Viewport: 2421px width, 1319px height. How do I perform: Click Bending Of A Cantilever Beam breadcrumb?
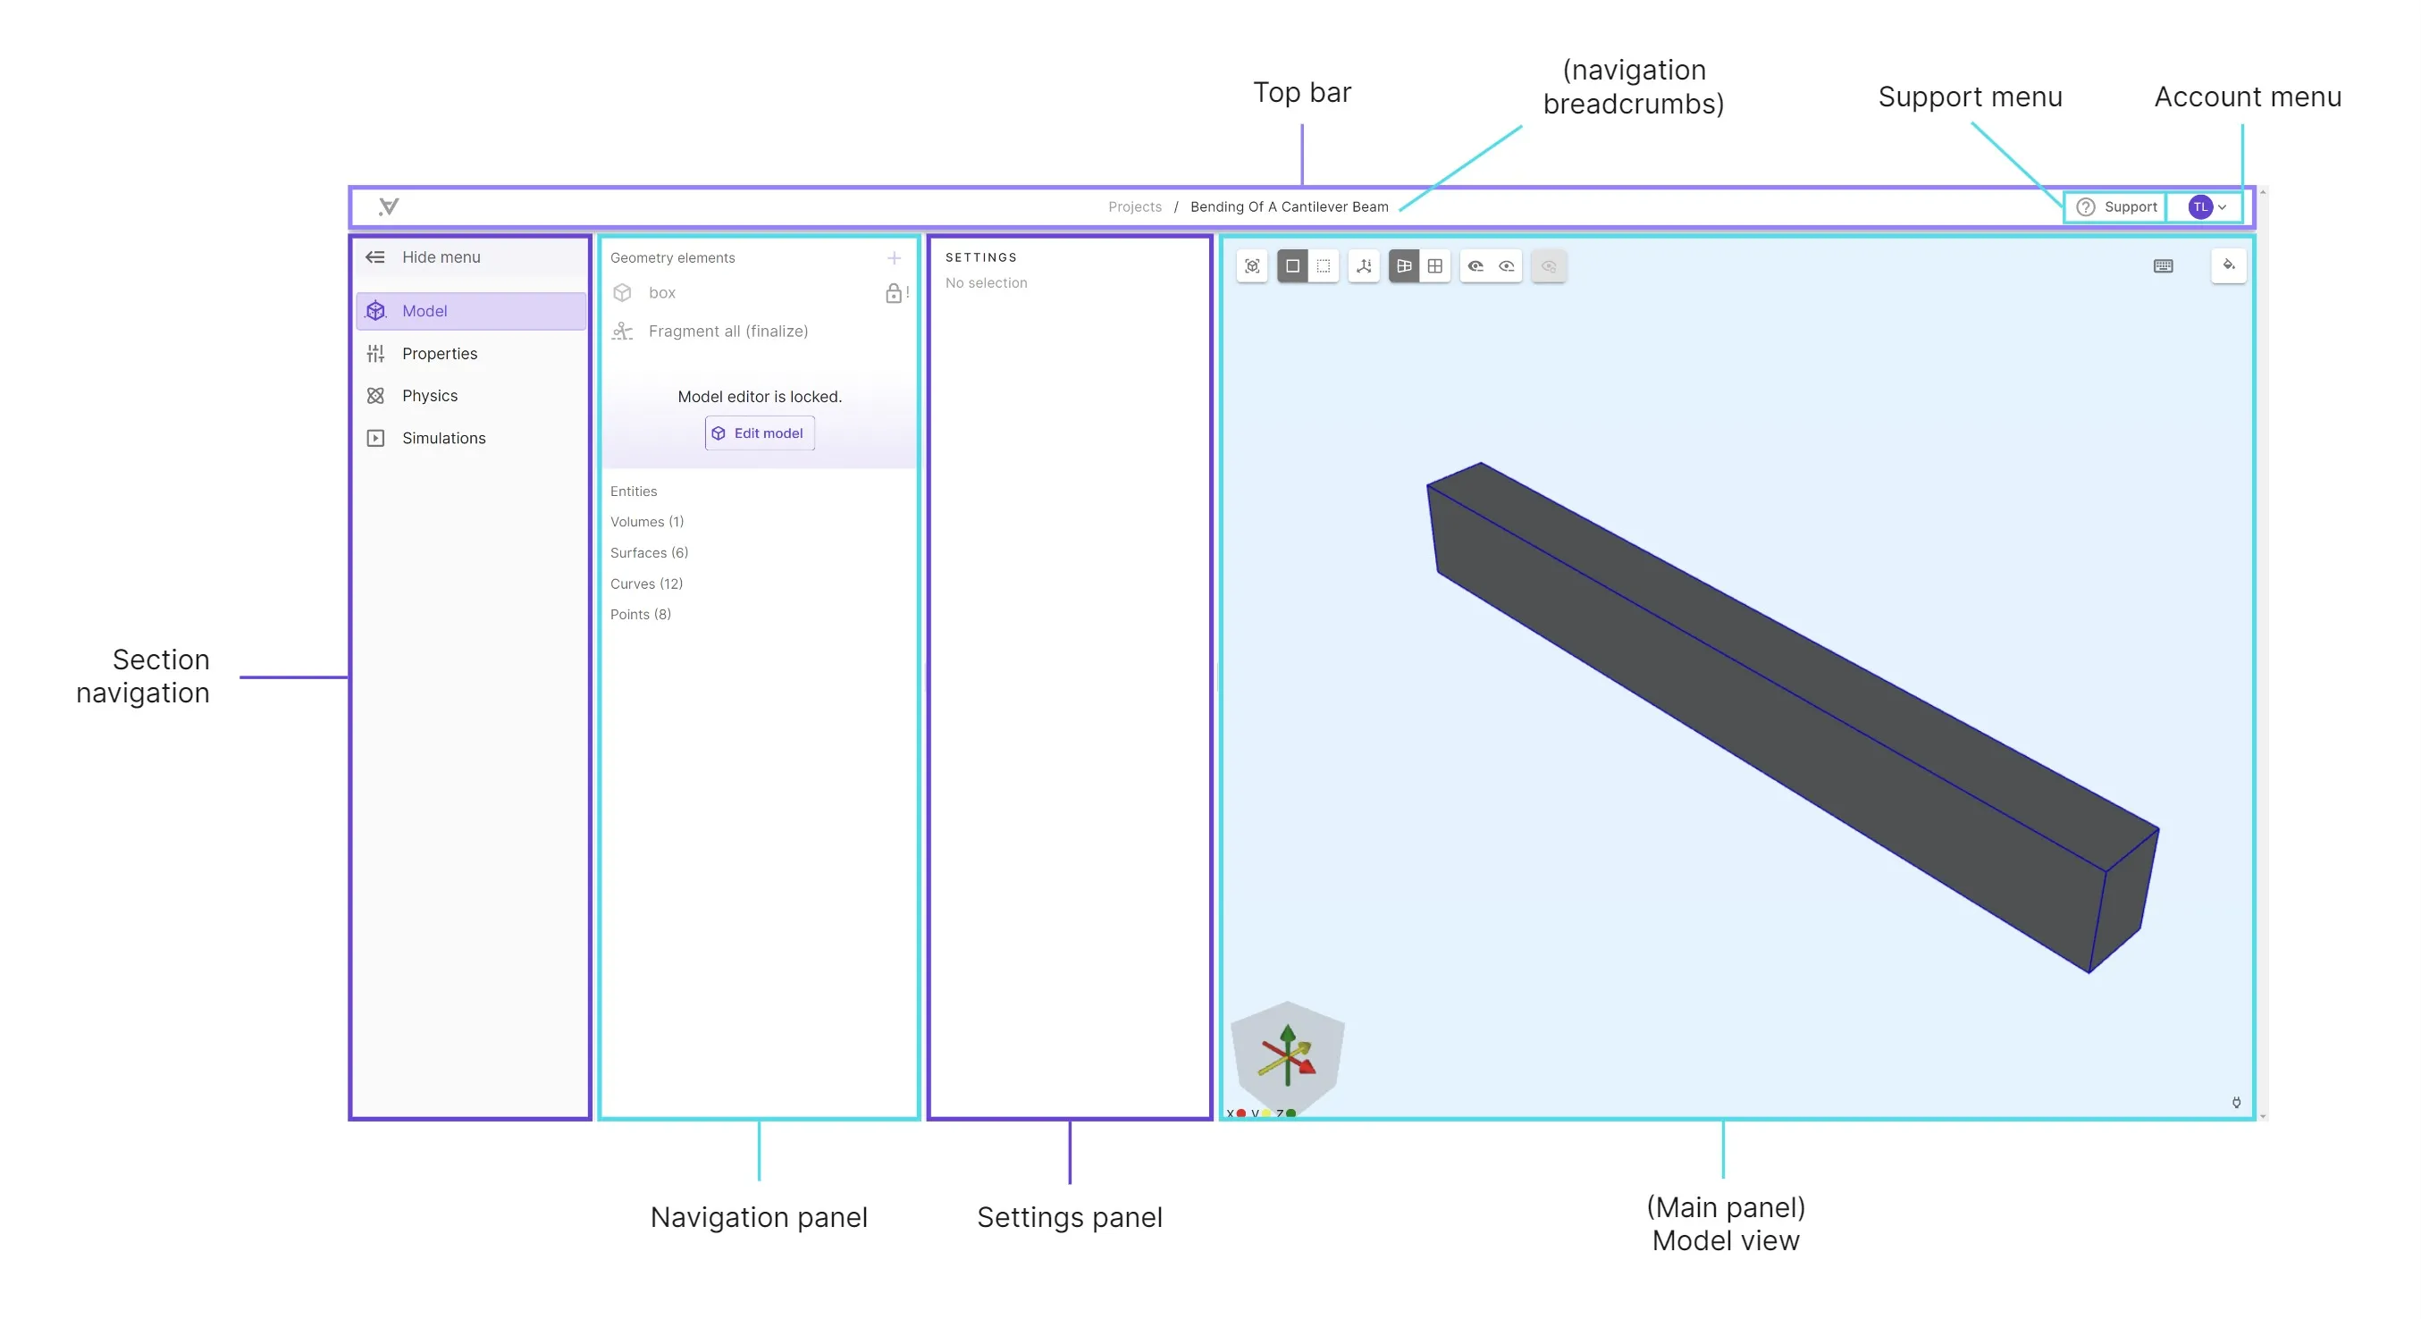tap(1289, 206)
